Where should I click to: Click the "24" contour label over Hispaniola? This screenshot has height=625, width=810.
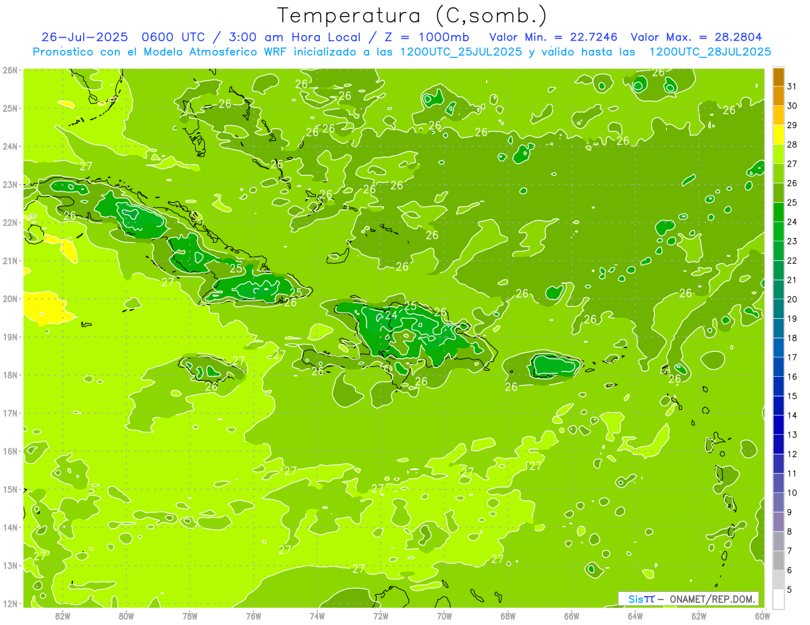tap(391, 315)
